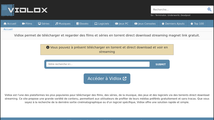Click the music note icon beside Musiques
The height and width of the screenshot is (120, 214).
(x=56, y=24)
